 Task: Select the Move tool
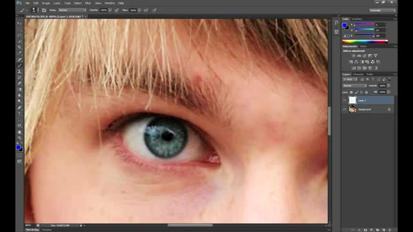(19, 24)
